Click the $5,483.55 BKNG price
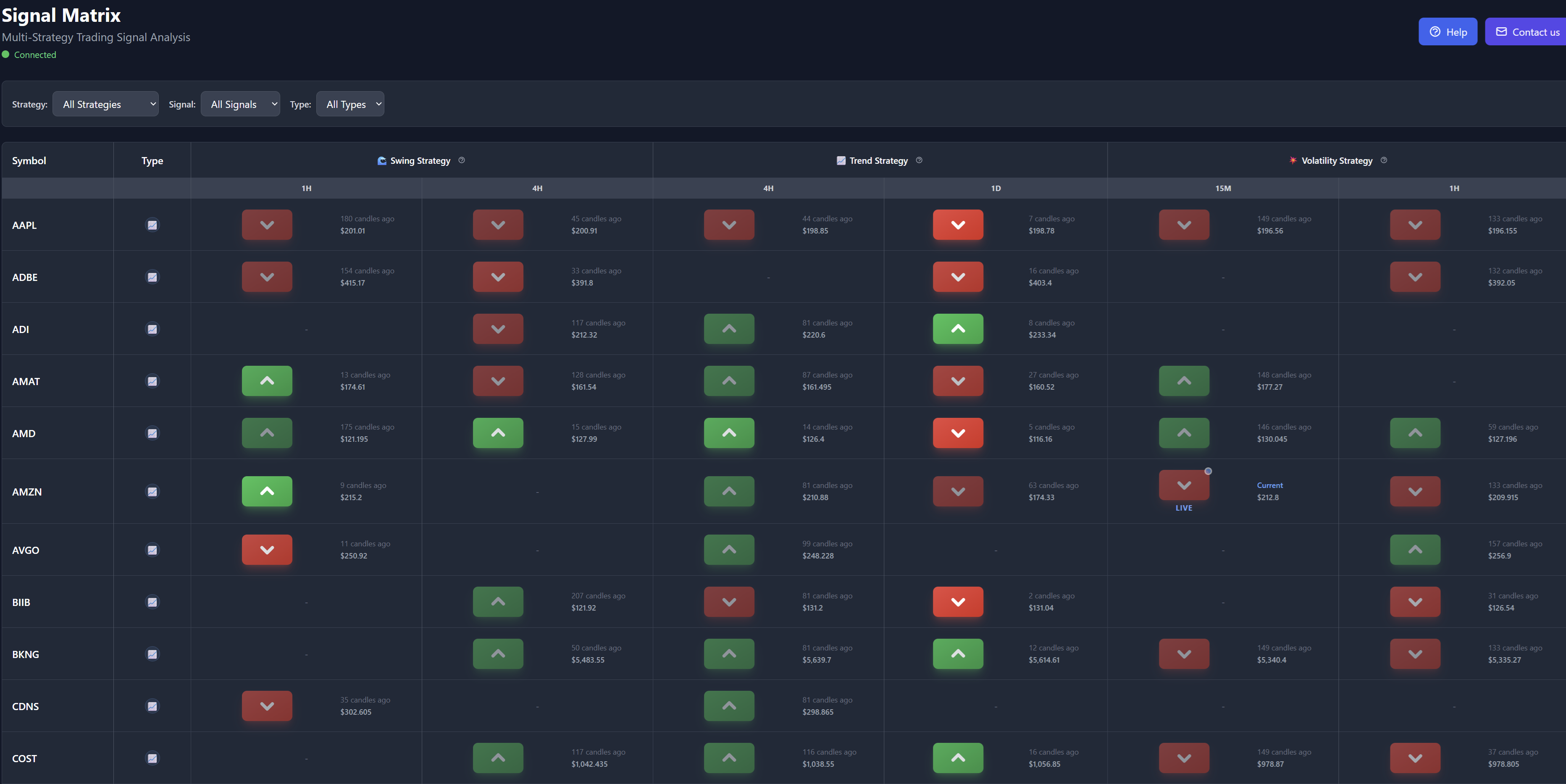Screen dimensions: 1566x784 [x=588, y=660]
